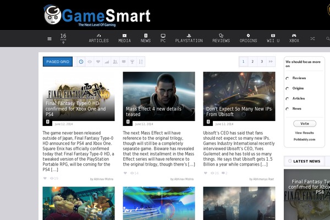This screenshot has width=330, height=220.
Task: Open View Results poll link
Action: [x=304, y=133]
